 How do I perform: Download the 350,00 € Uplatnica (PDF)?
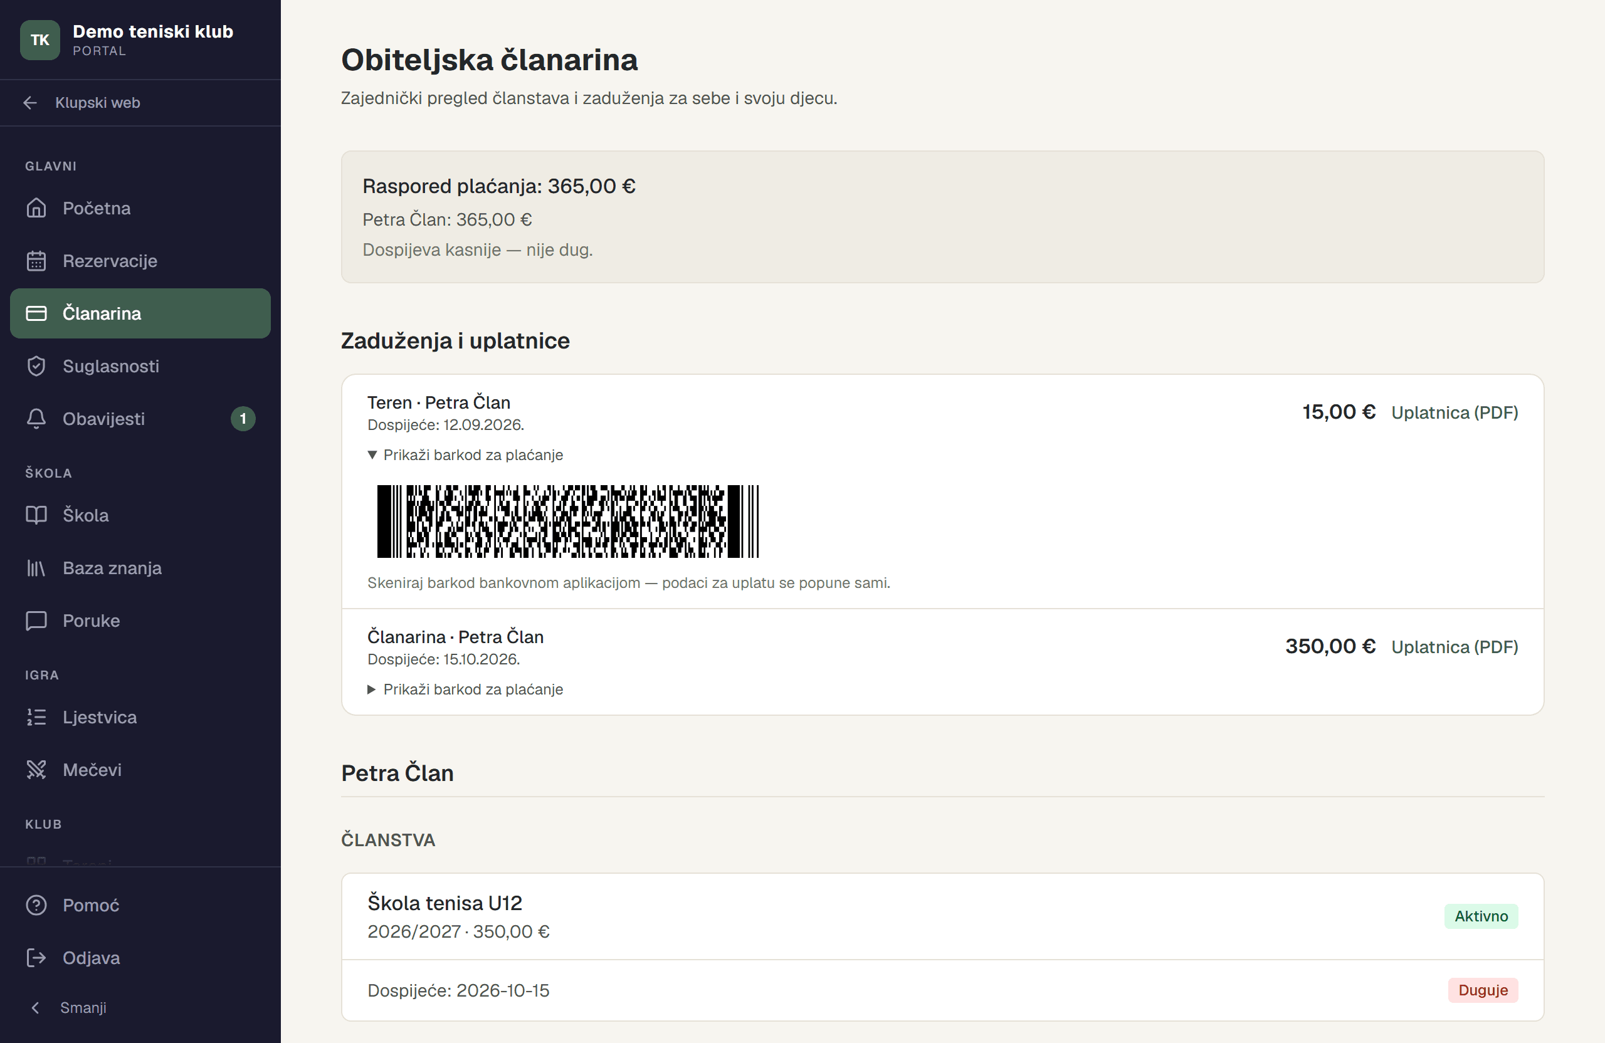[x=1455, y=647]
